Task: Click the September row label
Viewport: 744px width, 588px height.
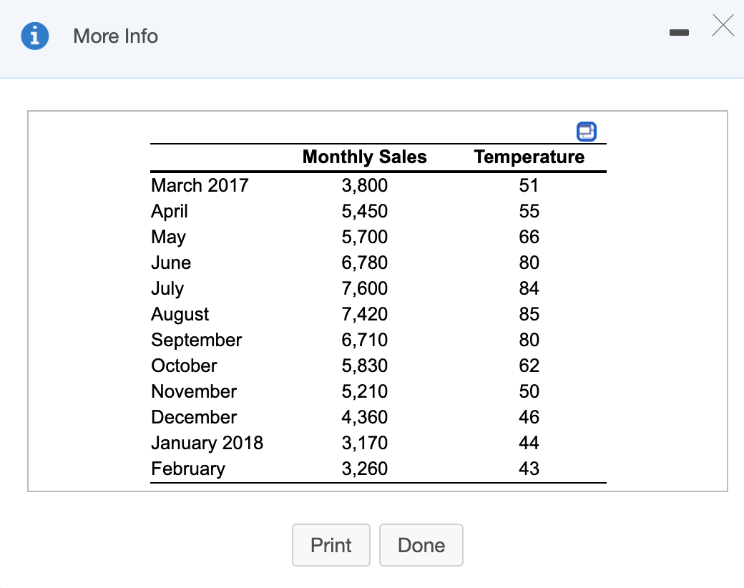Action: 196,340
